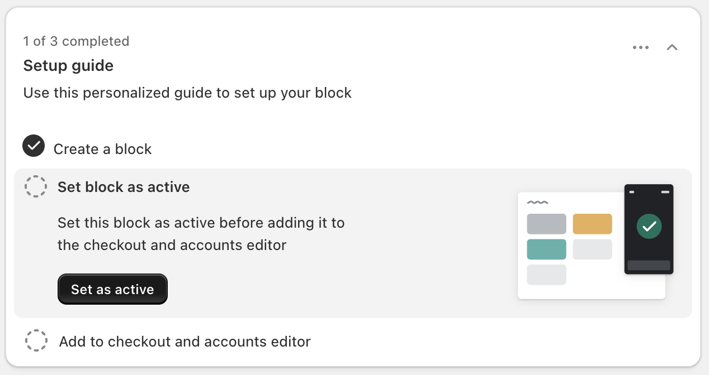Click the teal rectangle inside the illustration
The image size is (709, 375).
pyautogui.click(x=546, y=249)
